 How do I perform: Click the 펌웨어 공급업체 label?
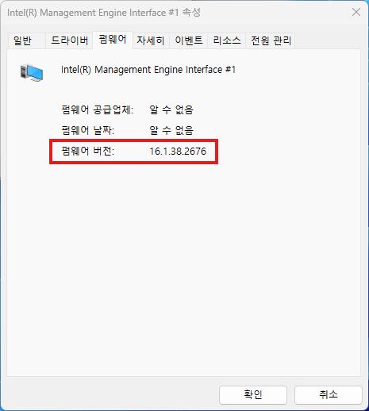(98, 109)
